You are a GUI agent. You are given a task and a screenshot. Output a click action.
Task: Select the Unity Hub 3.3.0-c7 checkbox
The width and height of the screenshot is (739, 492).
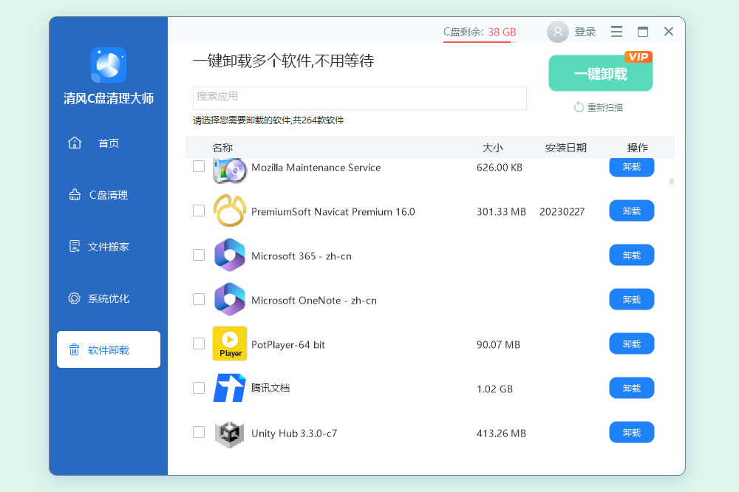pyautogui.click(x=199, y=432)
